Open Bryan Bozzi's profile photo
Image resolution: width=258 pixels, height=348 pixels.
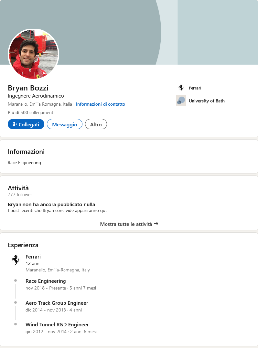[33, 54]
